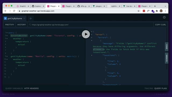Switch to the Explorer GitHub browser tab
Image resolution: width=172 pixels, height=97 pixels.
coord(38,6)
